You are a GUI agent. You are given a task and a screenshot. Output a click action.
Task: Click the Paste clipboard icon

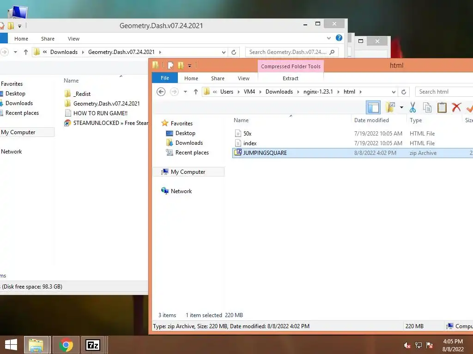click(442, 107)
